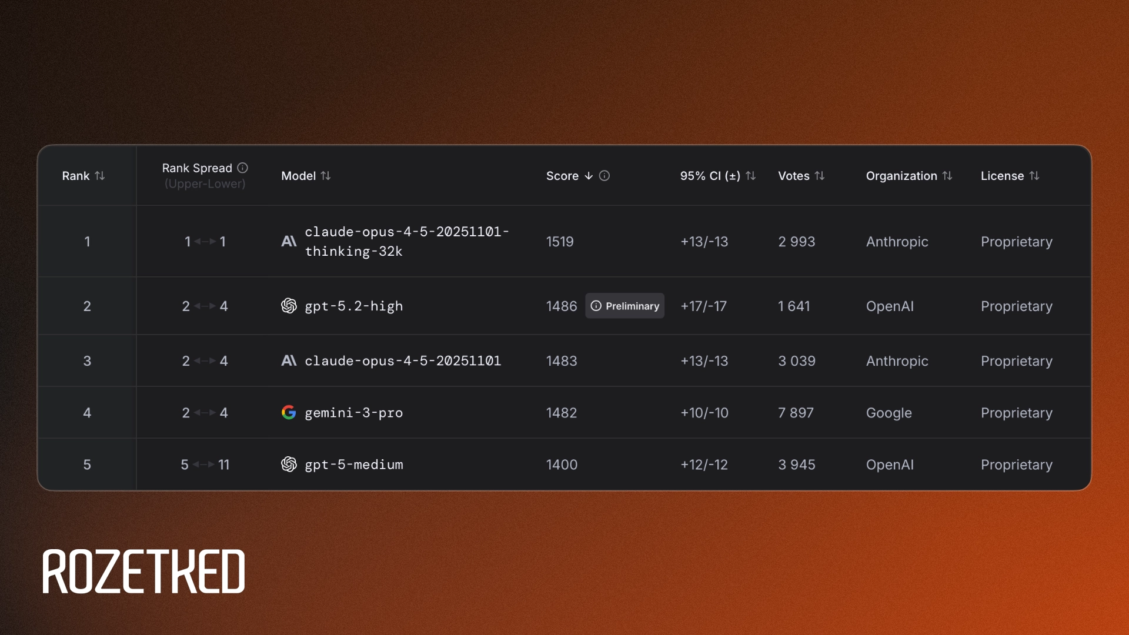Screen dimensions: 1129x635
Task: Click Rank Spread info icon
Action: point(242,168)
